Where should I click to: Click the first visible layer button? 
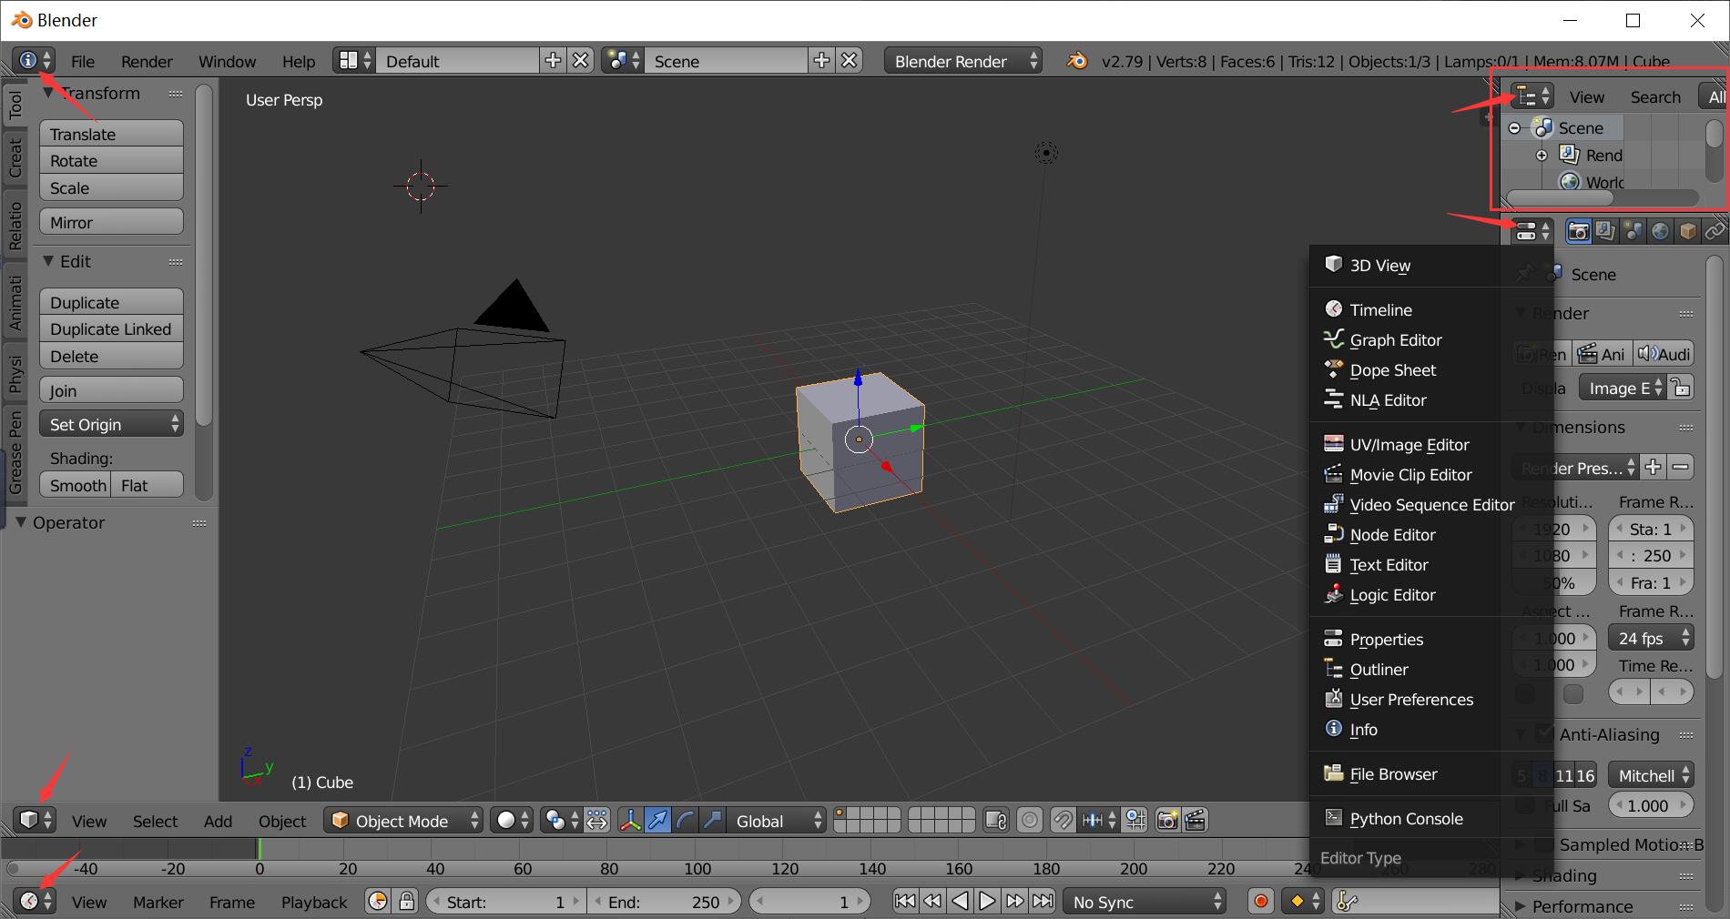click(x=840, y=813)
